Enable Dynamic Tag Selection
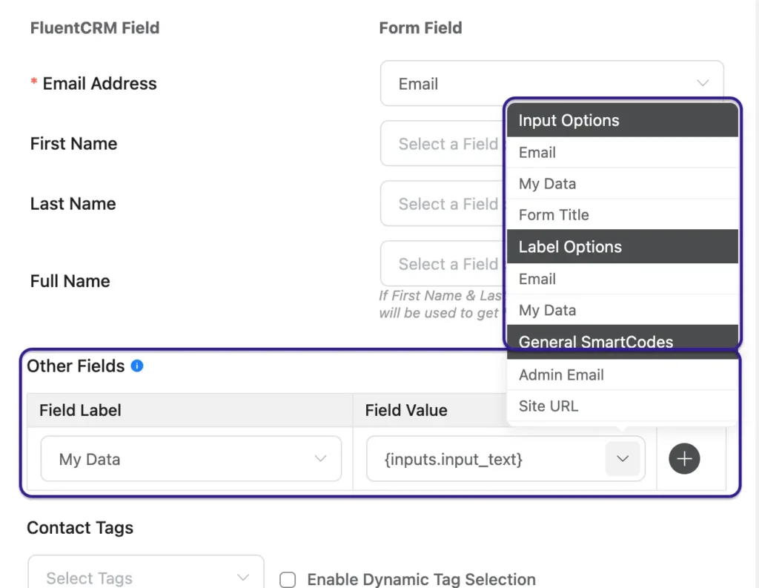 tap(288, 580)
